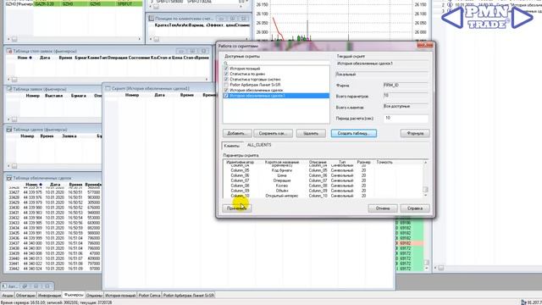
Task: Open the Формула button
Action: pyautogui.click(x=415, y=133)
